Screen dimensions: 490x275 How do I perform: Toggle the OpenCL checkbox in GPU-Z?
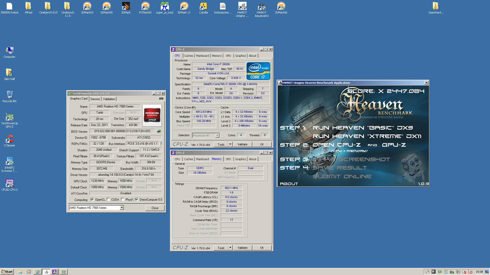(92, 199)
